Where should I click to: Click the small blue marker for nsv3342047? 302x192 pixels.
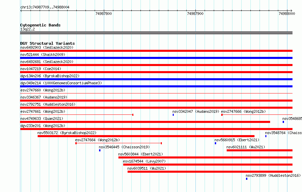[x=173, y=115]
